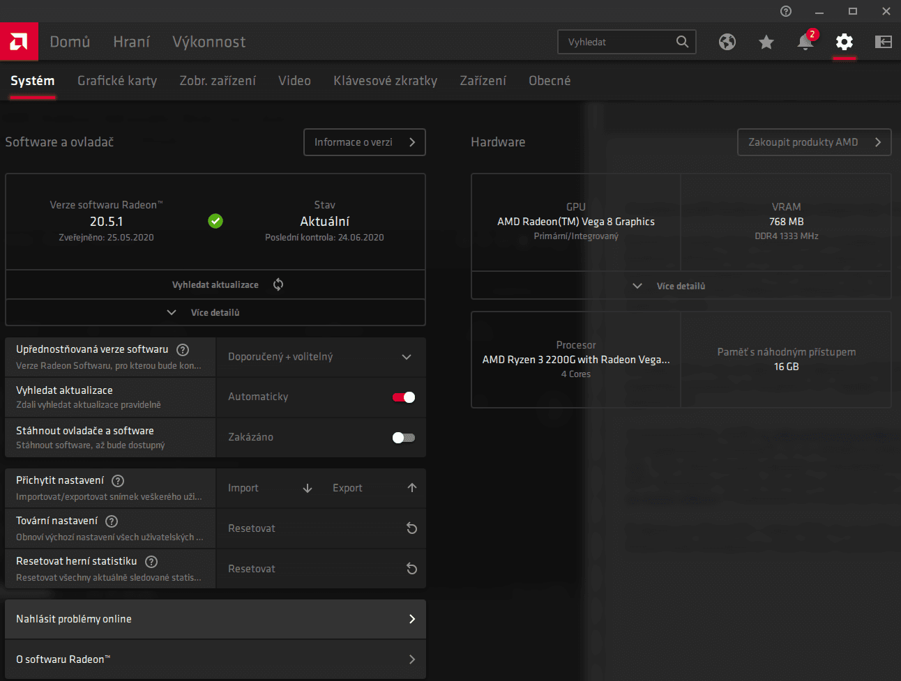Click Zveřejněno: 25.05.2020 text
The height and width of the screenshot is (681, 901).
[x=106, y=238]
